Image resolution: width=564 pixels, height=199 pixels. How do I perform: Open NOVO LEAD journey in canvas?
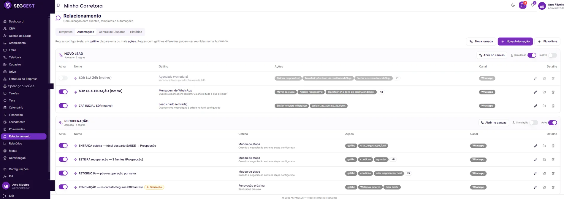[492, 55]
